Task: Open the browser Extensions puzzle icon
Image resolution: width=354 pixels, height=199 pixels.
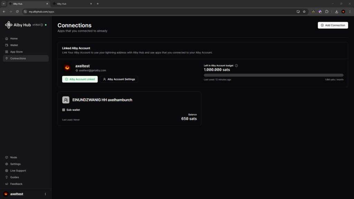Action: tap(327, 11)
